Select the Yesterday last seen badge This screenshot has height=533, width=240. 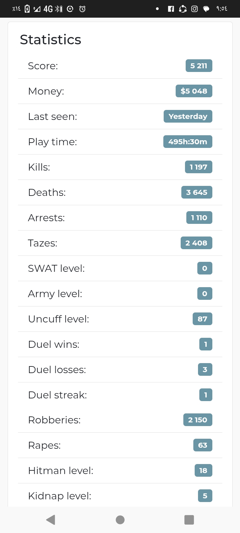188,116
